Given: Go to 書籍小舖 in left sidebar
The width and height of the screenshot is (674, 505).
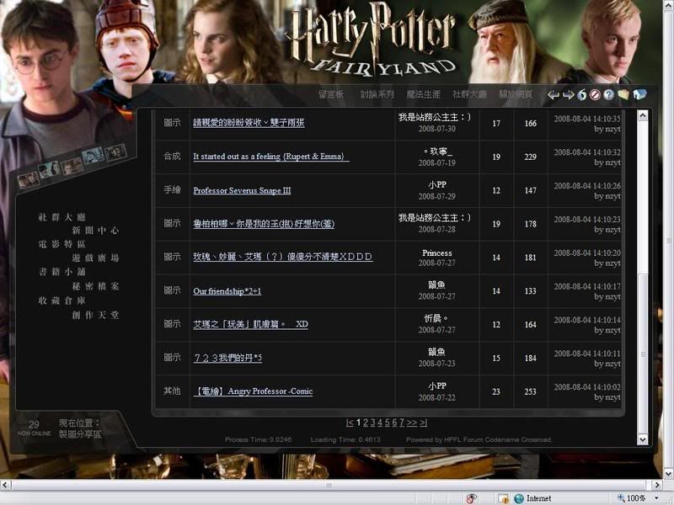Looking at the screenshot, I should tap(62, 272).
